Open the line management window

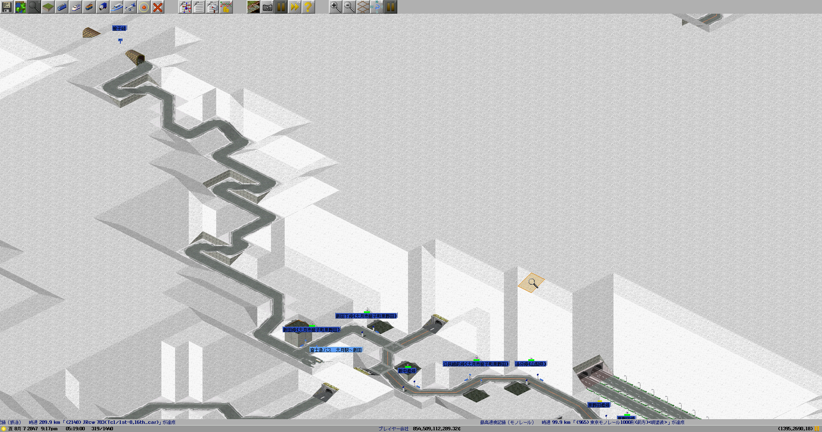185,7
